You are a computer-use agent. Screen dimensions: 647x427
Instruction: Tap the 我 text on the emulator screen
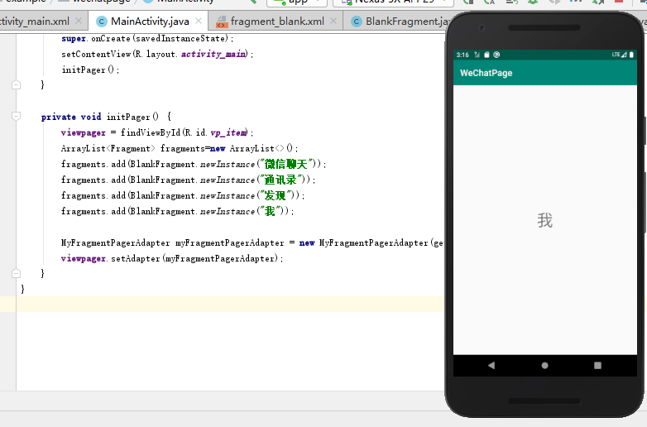(x=544, y=220)
